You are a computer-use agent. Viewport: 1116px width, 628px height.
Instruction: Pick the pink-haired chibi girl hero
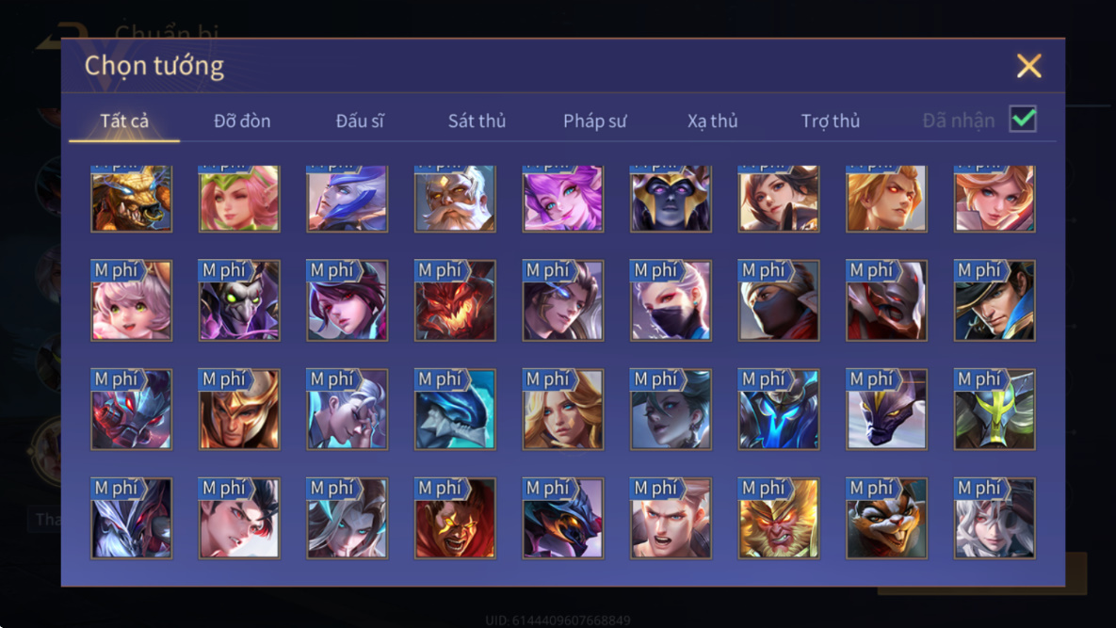point(131,300)
